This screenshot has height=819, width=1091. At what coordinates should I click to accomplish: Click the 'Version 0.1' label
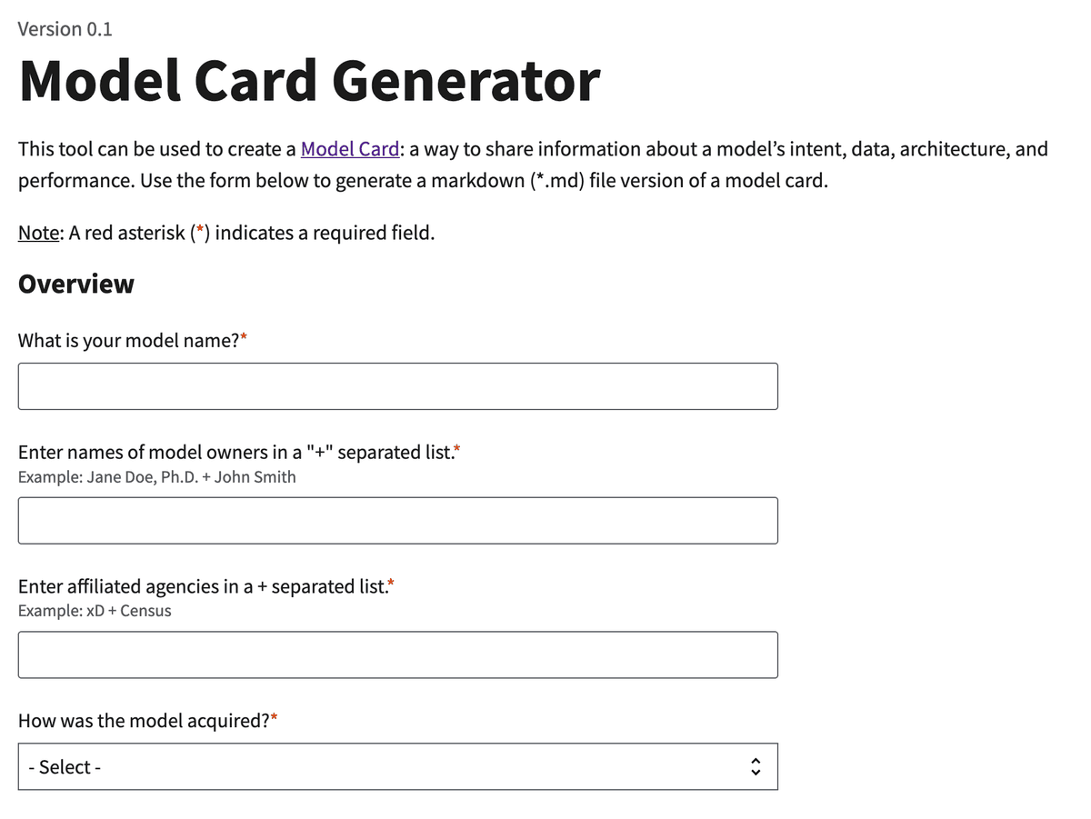click(65, 28)
